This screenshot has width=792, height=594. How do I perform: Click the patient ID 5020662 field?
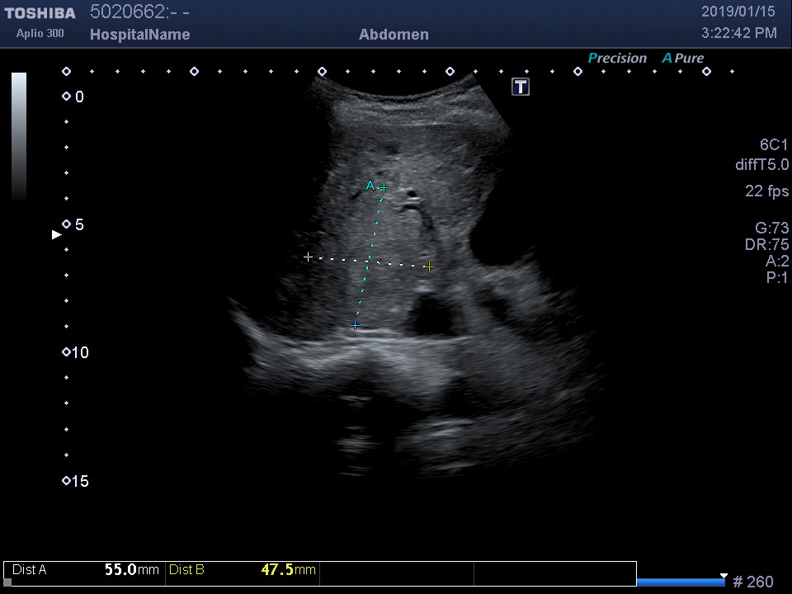tap(139, 12)
